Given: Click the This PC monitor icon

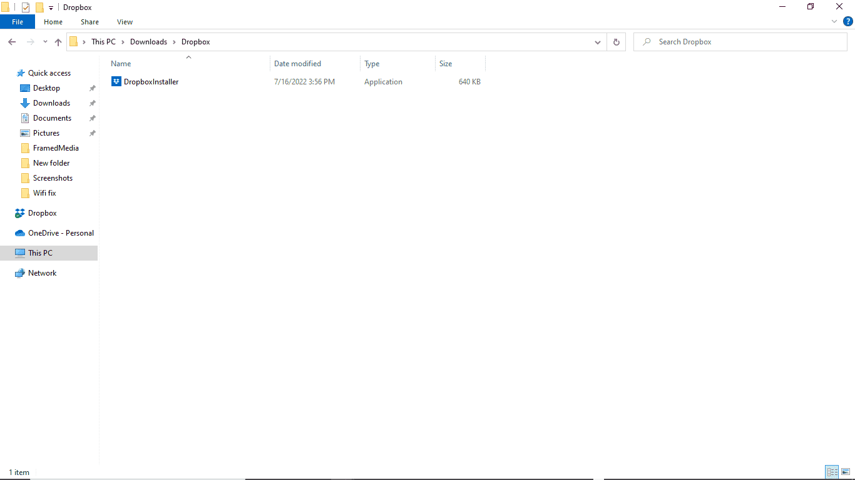Looking at the screenshot, I should tap(20, 253).
